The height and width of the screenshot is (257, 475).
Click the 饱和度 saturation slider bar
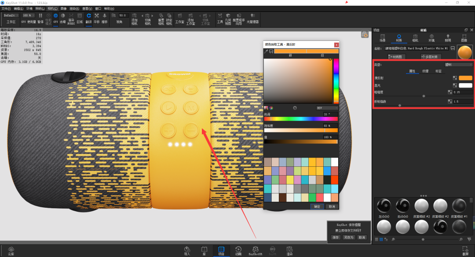(x=301, y=130)
